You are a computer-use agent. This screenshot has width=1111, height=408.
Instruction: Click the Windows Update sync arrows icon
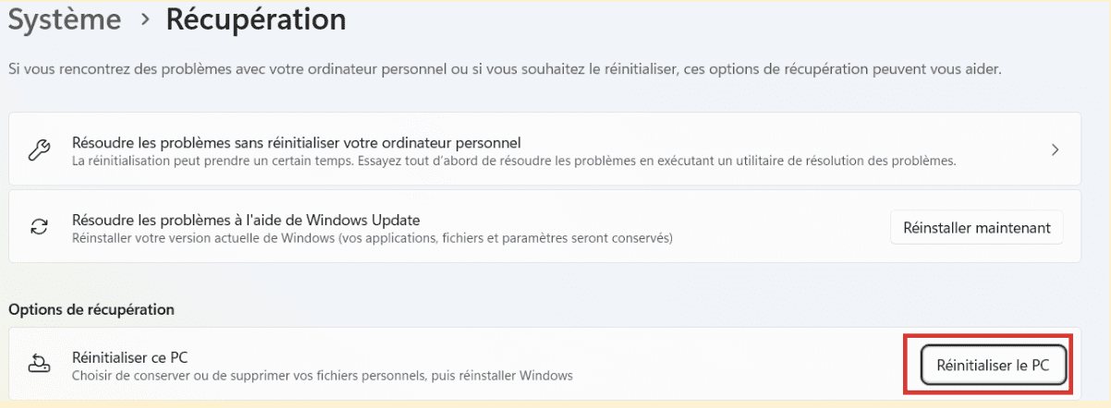click(x=39, y=228)
